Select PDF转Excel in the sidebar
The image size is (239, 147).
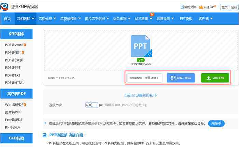[x=14, y=60]
